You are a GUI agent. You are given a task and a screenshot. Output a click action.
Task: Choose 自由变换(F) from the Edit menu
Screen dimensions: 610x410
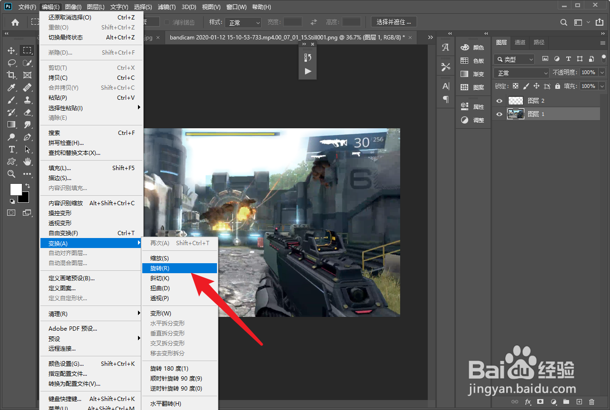click(x=91, y=233)
